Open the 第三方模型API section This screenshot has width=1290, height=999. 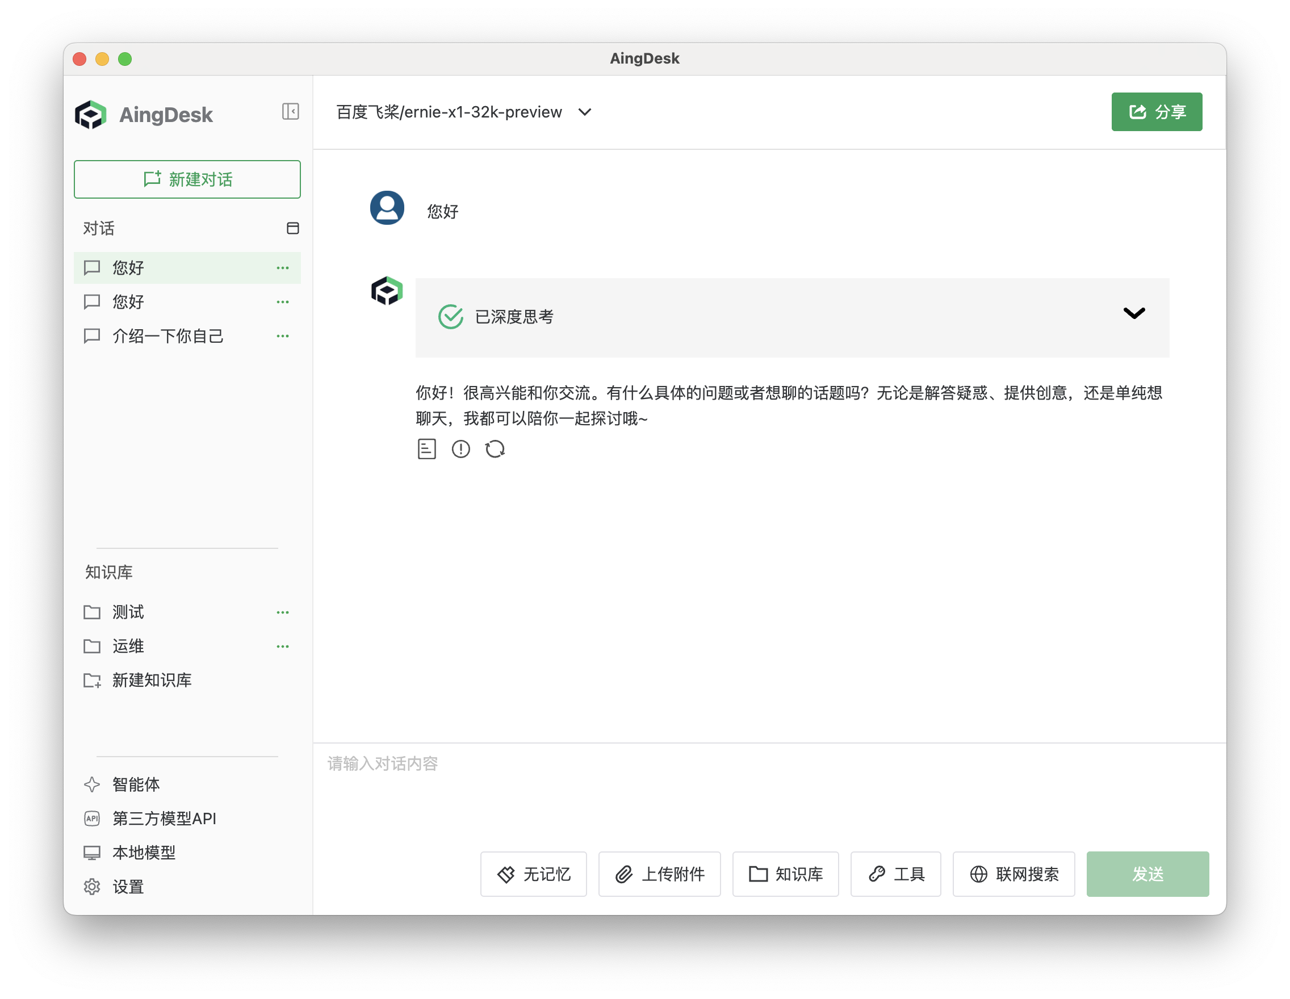[164, 818]
